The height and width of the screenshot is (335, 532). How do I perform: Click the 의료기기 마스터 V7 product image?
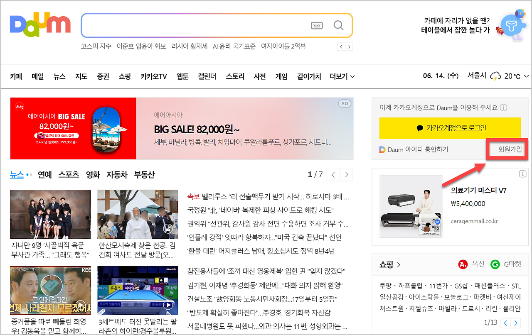(411, 206)
